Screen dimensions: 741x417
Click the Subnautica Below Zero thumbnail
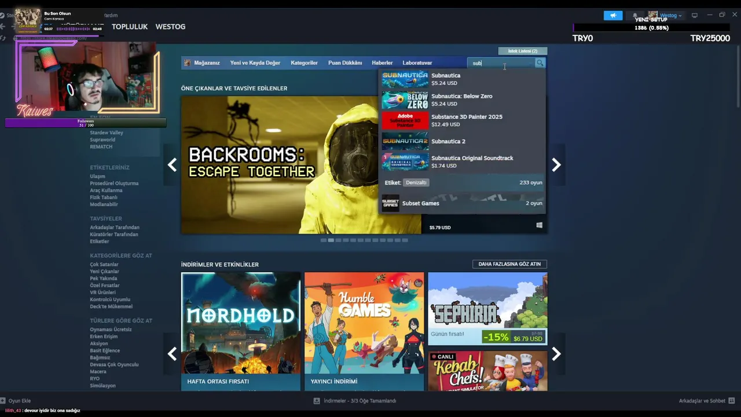coord(405,100)
